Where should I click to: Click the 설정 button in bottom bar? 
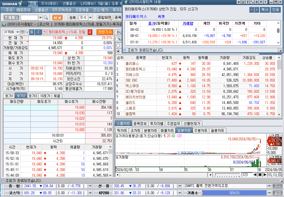coord(278,193)
